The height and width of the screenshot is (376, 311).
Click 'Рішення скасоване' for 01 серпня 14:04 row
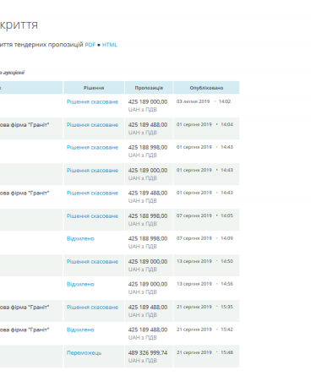(92, 125)
